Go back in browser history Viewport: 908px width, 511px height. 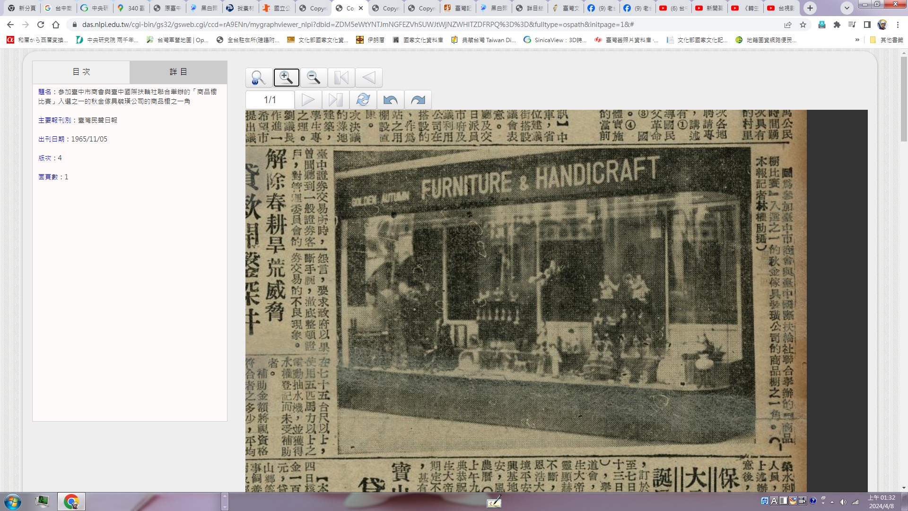coord(10,25)
